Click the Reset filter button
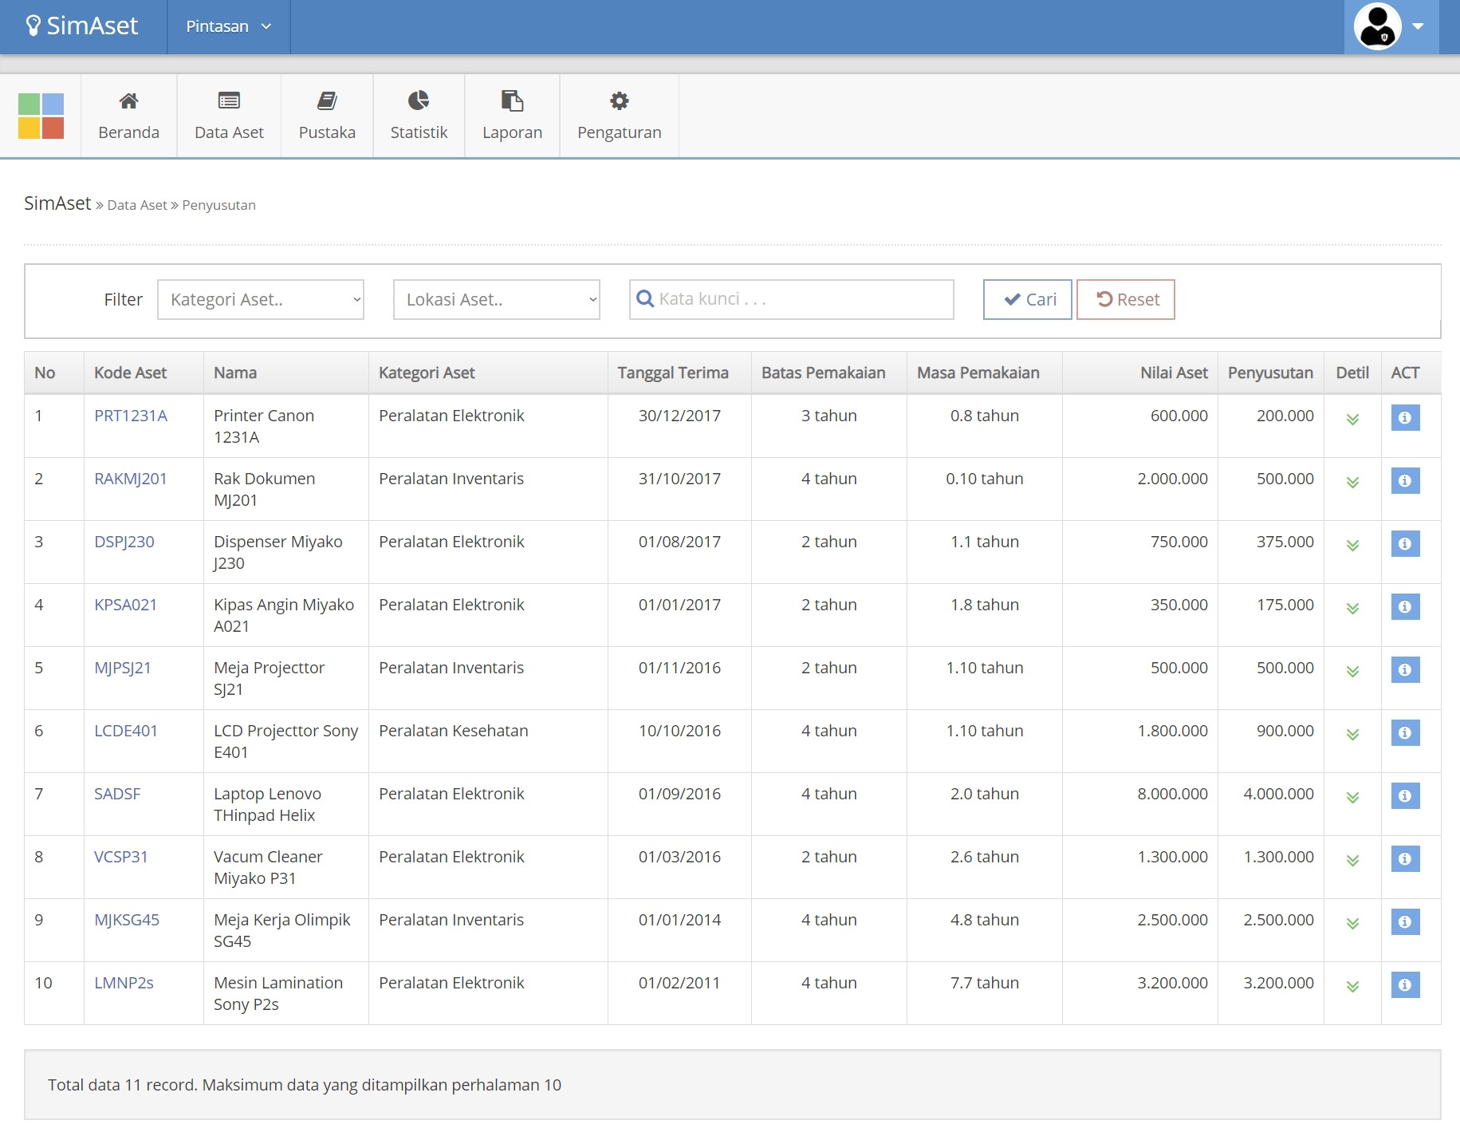 [1125, 299]
